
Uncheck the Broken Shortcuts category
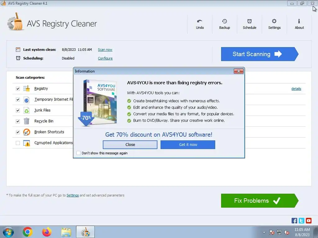(x=18, y=132)
